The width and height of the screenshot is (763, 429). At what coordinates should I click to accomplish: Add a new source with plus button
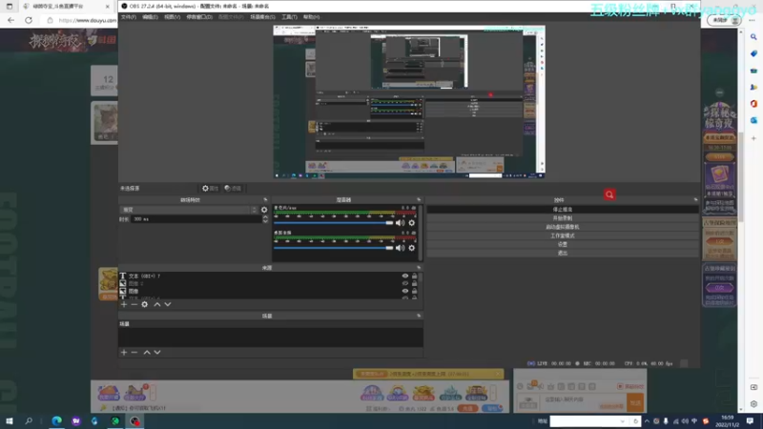[x=124, y=304]
